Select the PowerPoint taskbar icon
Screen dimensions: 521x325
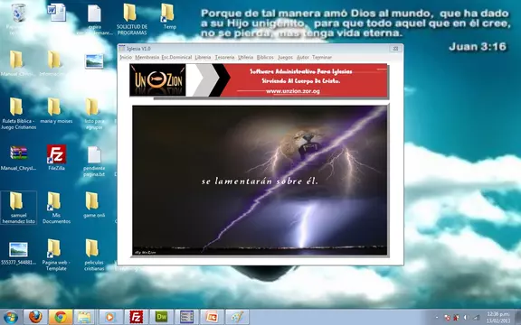coord(212,317)
